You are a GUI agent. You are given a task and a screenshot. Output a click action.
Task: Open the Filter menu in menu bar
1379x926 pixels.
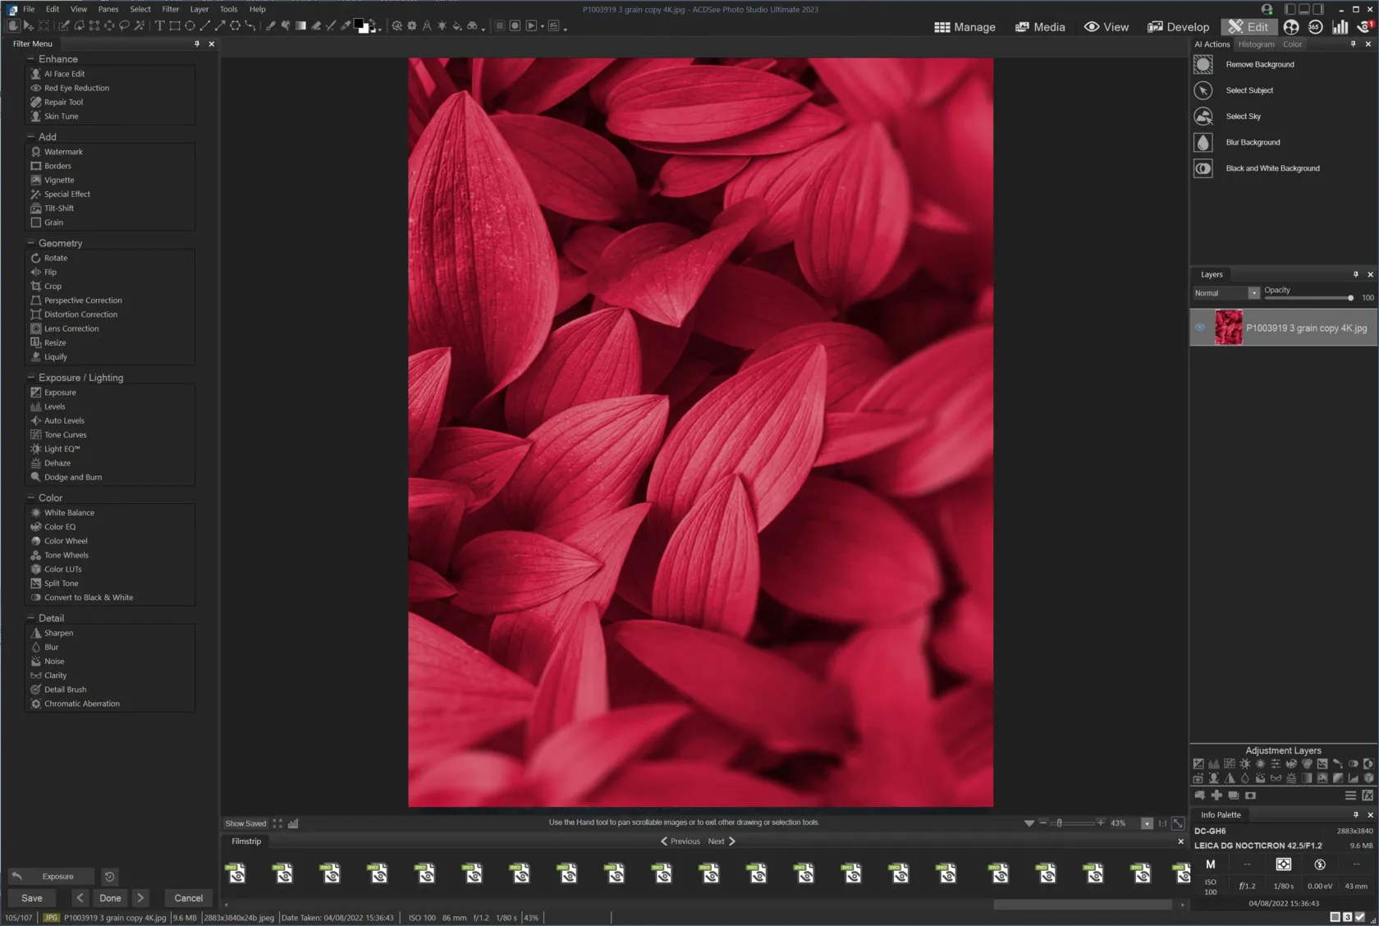[170, 9]
